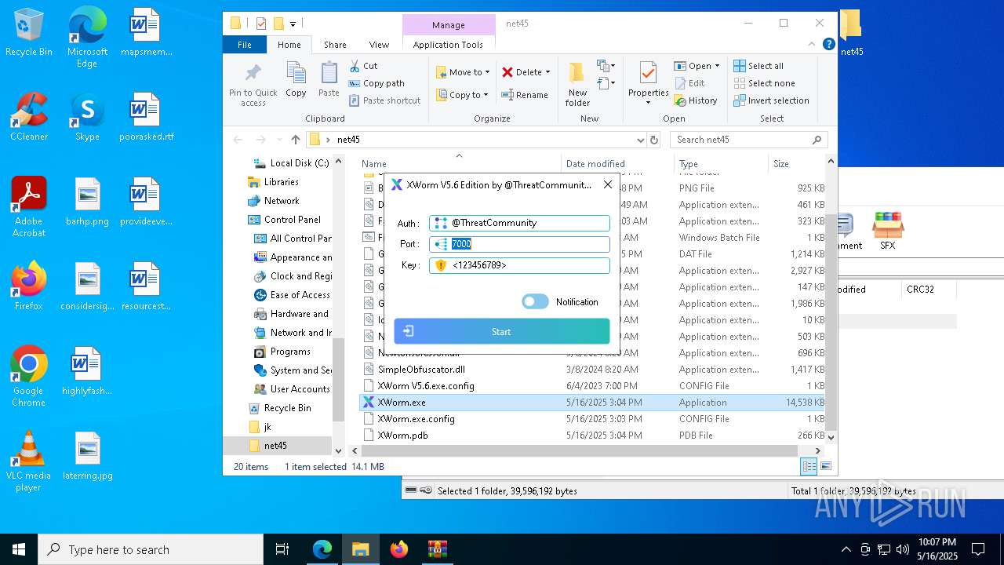This screenshot has height=565, width=1004.
Task: Click Select none in ribbon
Action: click(x=765, y=83)
